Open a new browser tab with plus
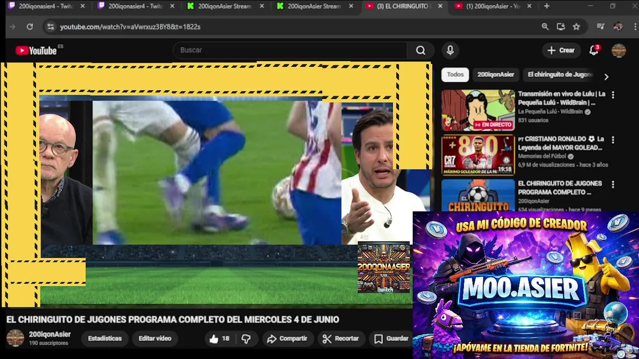The image size is (639, 359). tap(547, 6)
